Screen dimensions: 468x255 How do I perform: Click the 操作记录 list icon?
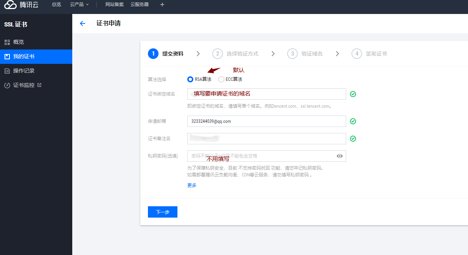click(7, 71)
